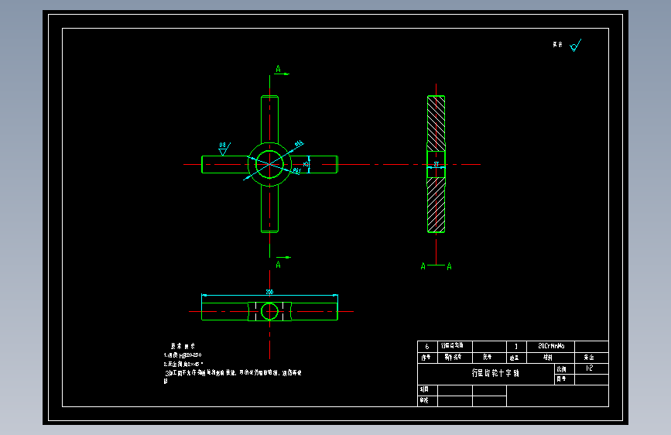Select the '审核' row label cell
This screenshot has height=435, width=671.
coord(427,401)
